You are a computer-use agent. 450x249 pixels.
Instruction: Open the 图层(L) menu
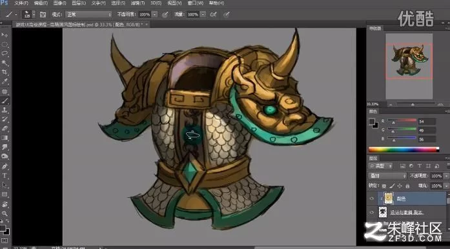coord(79,3)
